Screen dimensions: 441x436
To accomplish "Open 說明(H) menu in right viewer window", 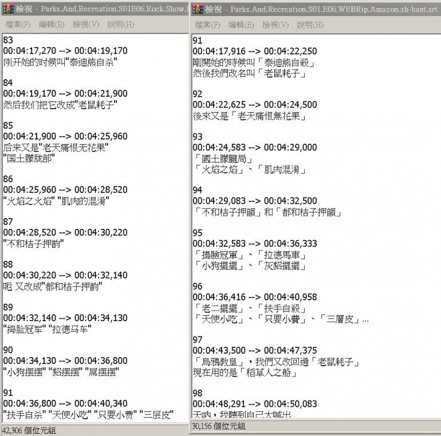I will (x=310, y=25).
